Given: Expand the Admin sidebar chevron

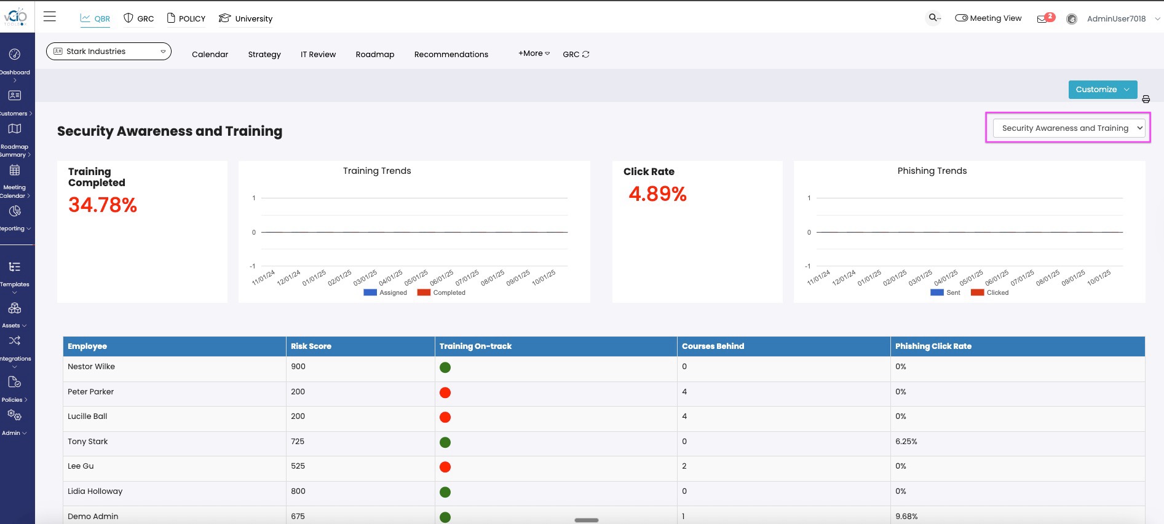Looking at the screenshot, I should (x=25, y=433).
